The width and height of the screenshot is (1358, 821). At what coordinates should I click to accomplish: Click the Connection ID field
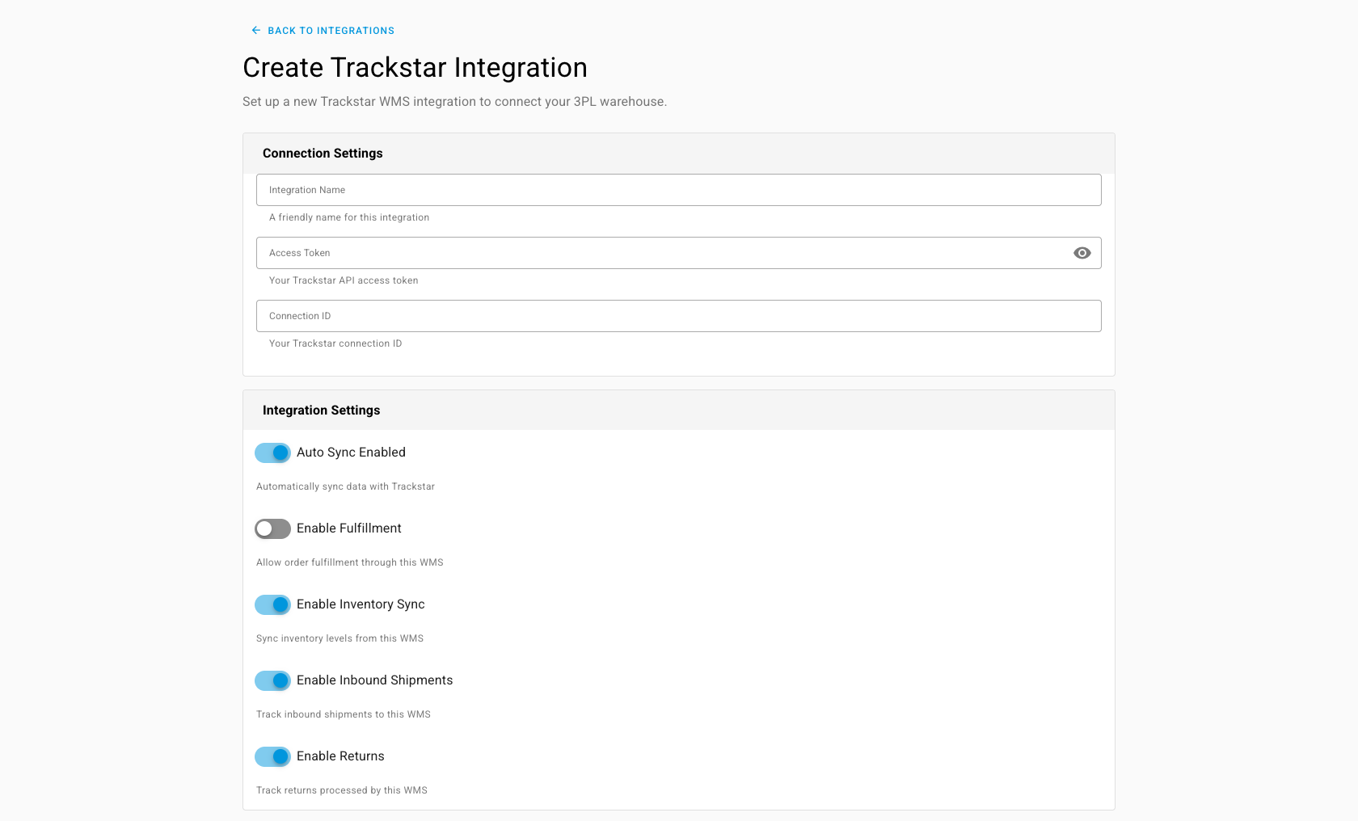679,316
